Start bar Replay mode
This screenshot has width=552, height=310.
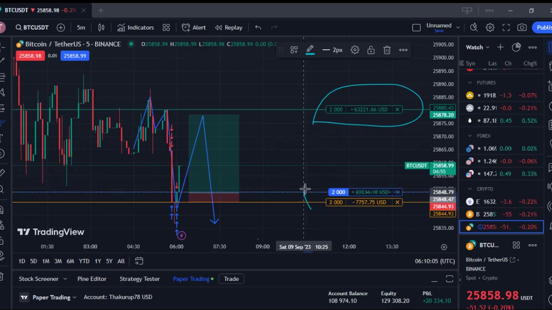pyautogui.click(x=229, y=28)
